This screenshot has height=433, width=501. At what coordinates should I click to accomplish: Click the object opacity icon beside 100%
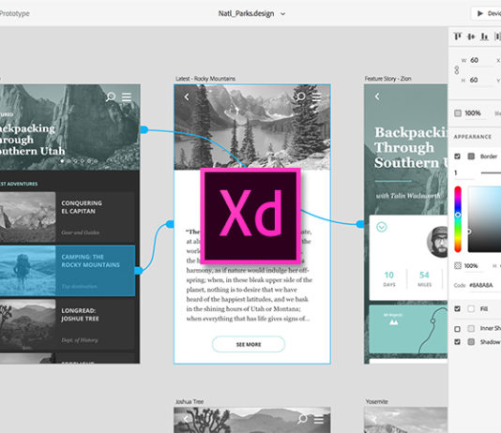458,113
